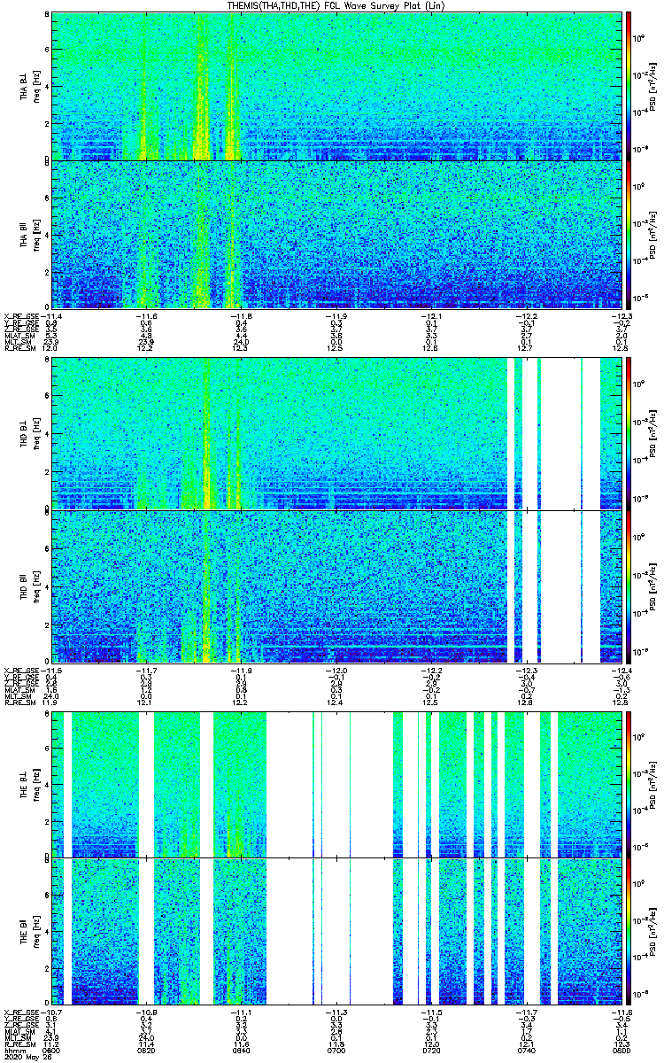Click the PSD color bar beside THA B-perpendicular panel
The width and height of the screenshot is (664, 1063).
tap(629, 85)
